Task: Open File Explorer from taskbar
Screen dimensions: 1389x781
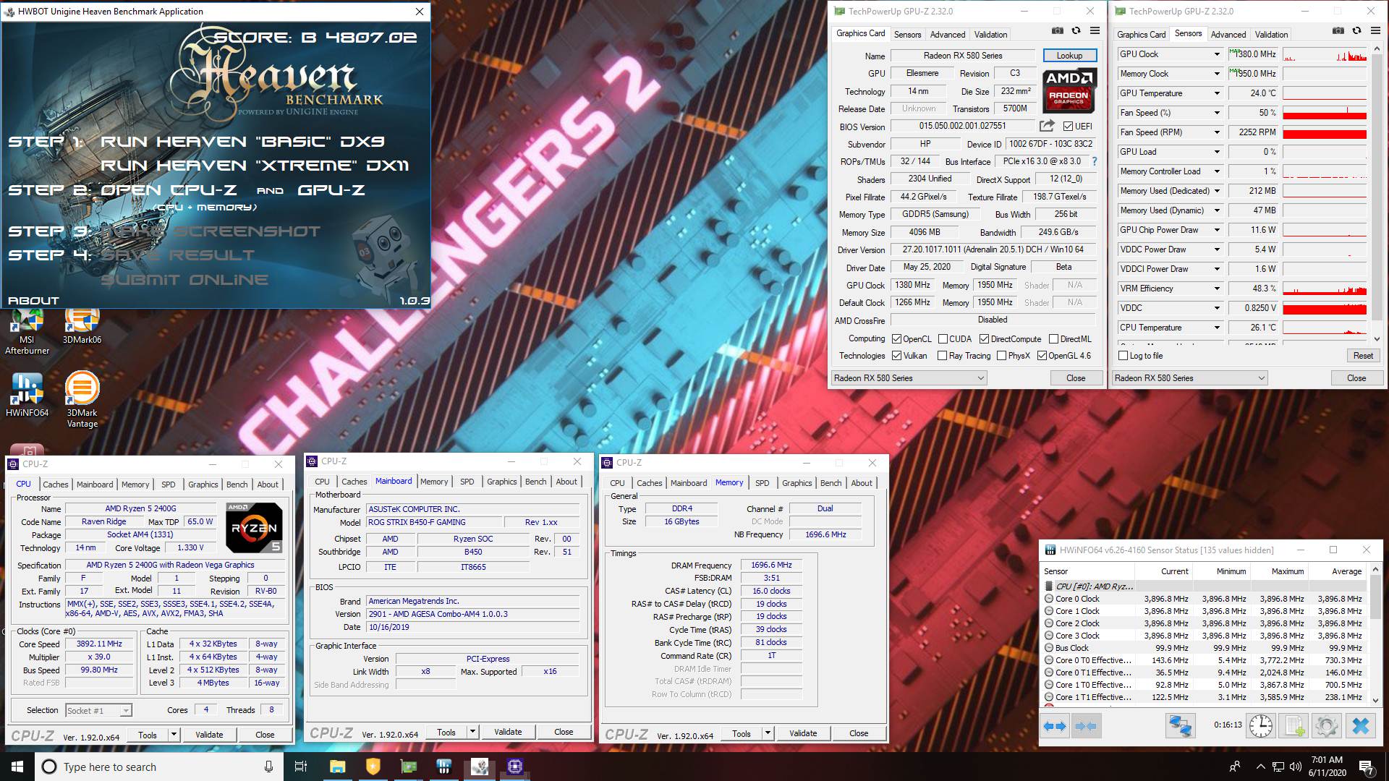Action: [x=337, y=767]
